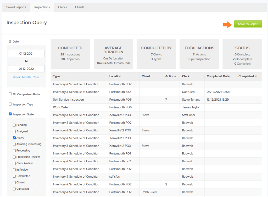
Task: Click the Save as Report button
Action: (x=248, y=24)
